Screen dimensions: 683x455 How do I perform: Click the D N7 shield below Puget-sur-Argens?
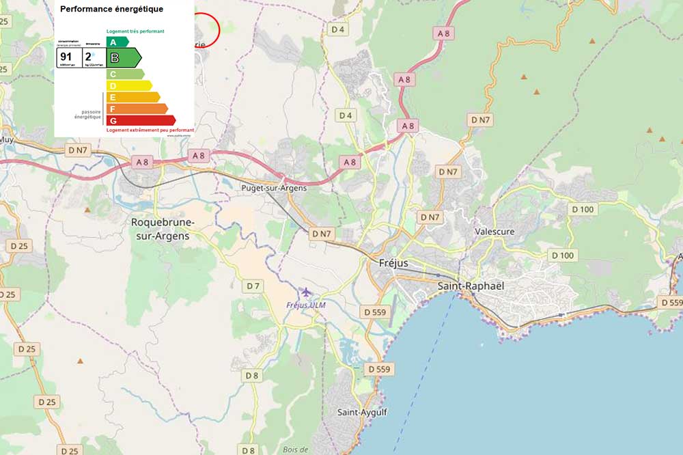tap(321, 234)
